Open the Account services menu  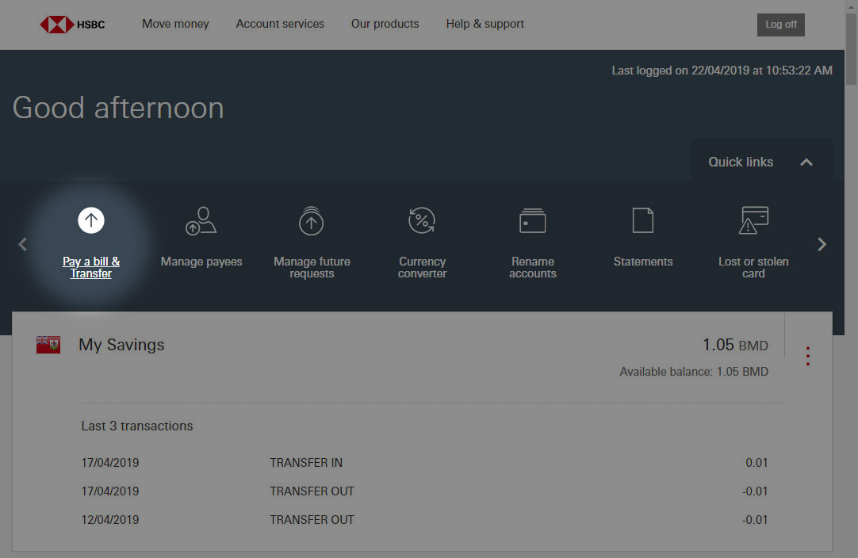coord(280,24)
